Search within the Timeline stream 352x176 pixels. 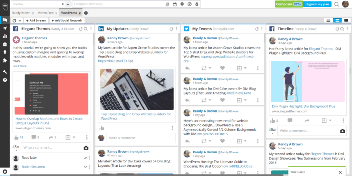click(x=342, y=29)
